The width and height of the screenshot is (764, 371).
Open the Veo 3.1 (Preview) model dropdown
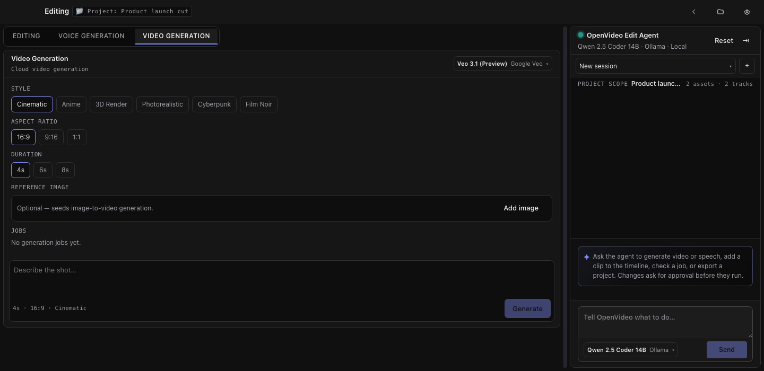pyautogui.click(x=502, y=64)
